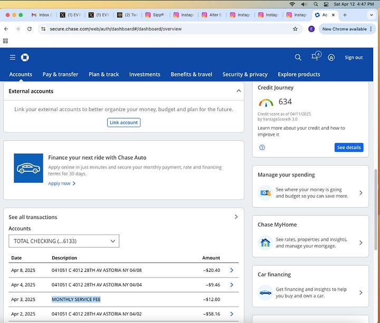
Task: Click See all transactions heading link
Action: pos(33,217)
